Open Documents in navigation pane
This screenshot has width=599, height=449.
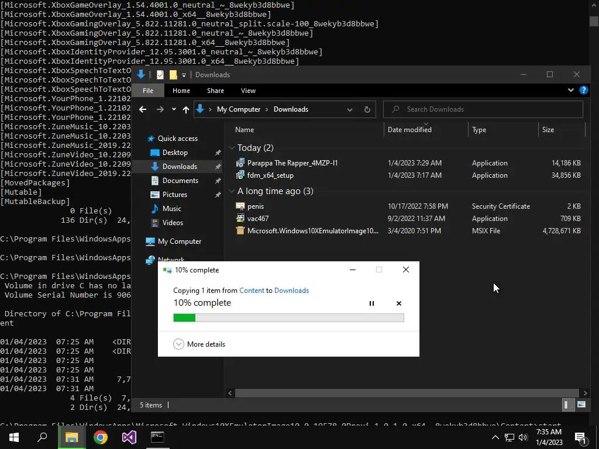pyautogui.click(x=180, y=181)
